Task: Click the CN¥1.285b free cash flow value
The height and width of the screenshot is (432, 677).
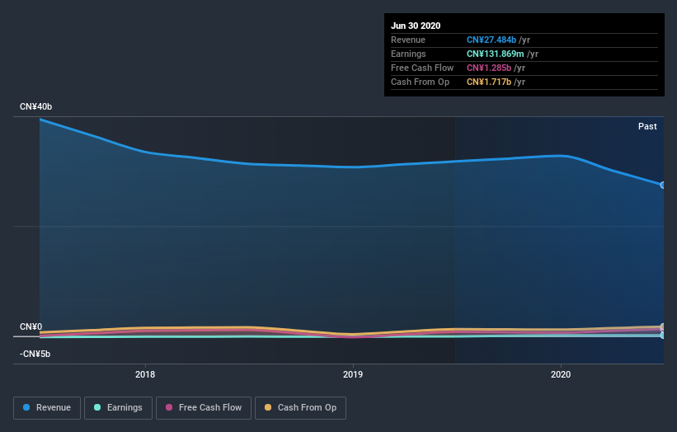Action: click(489, 68)
